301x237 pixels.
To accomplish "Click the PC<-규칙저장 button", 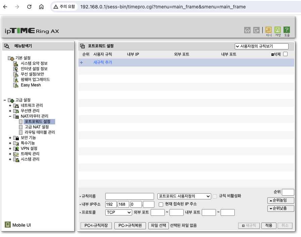I will coord(96,226).
